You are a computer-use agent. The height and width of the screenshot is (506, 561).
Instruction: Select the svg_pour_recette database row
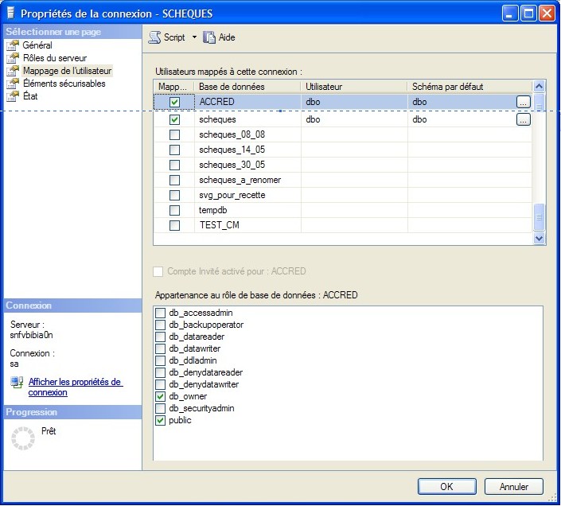click(x=232, y=195)
